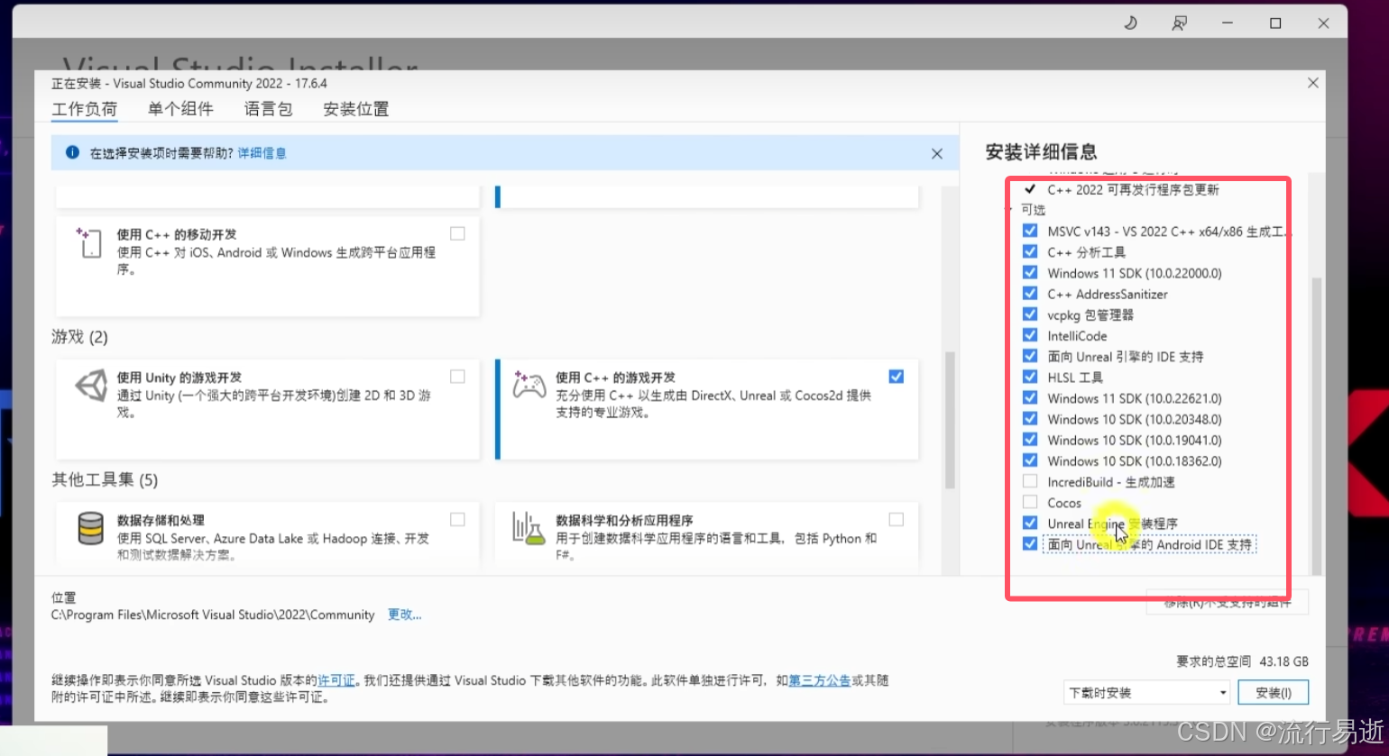This screenshot has width=1389, height=756.
Task: Click the data storage database icon
Action: 90,528
